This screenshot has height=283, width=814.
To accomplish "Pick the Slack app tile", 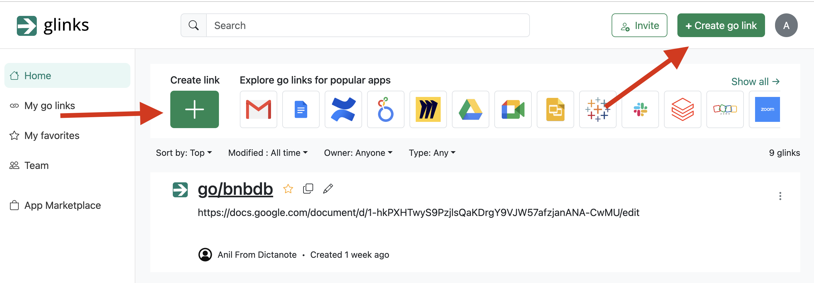I will pos(640,109).
